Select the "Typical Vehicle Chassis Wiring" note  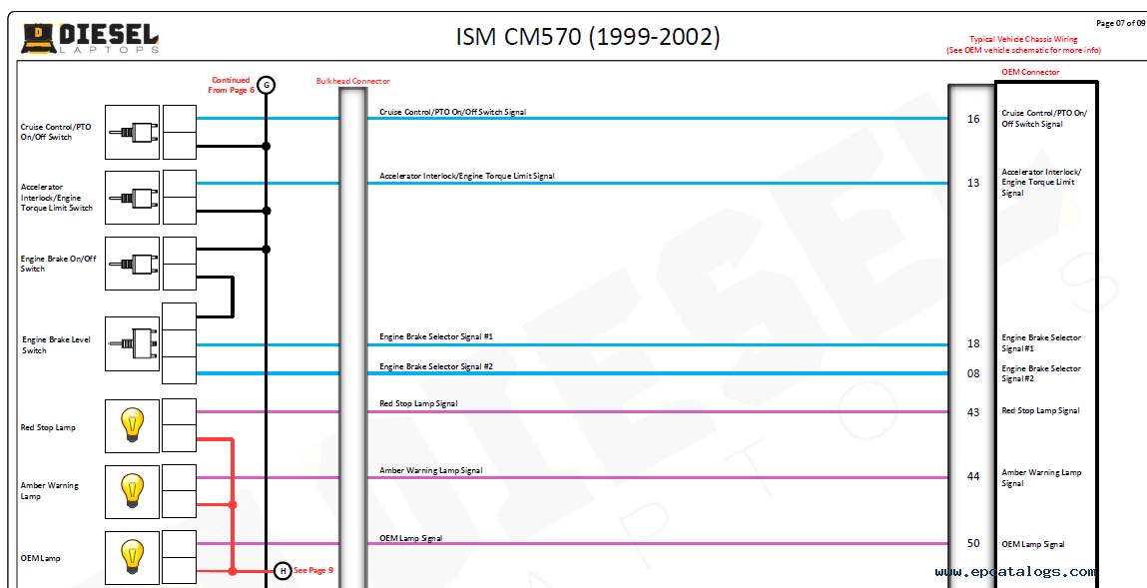pos(1023,40)
